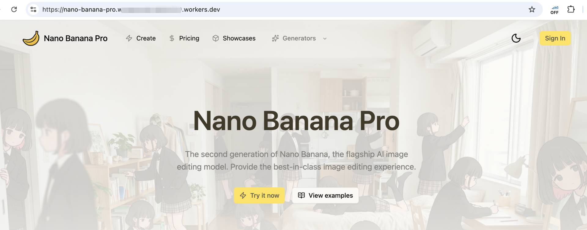Image resolution: width=587 pixels, height=230 pixels.
Task: Click the cube icon beside Showcases
Action: coord(216,38)
